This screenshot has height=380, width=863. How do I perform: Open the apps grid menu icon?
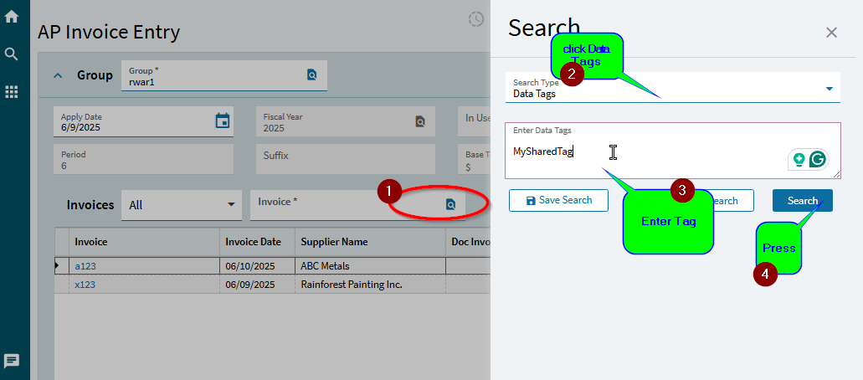coord(12,92)
